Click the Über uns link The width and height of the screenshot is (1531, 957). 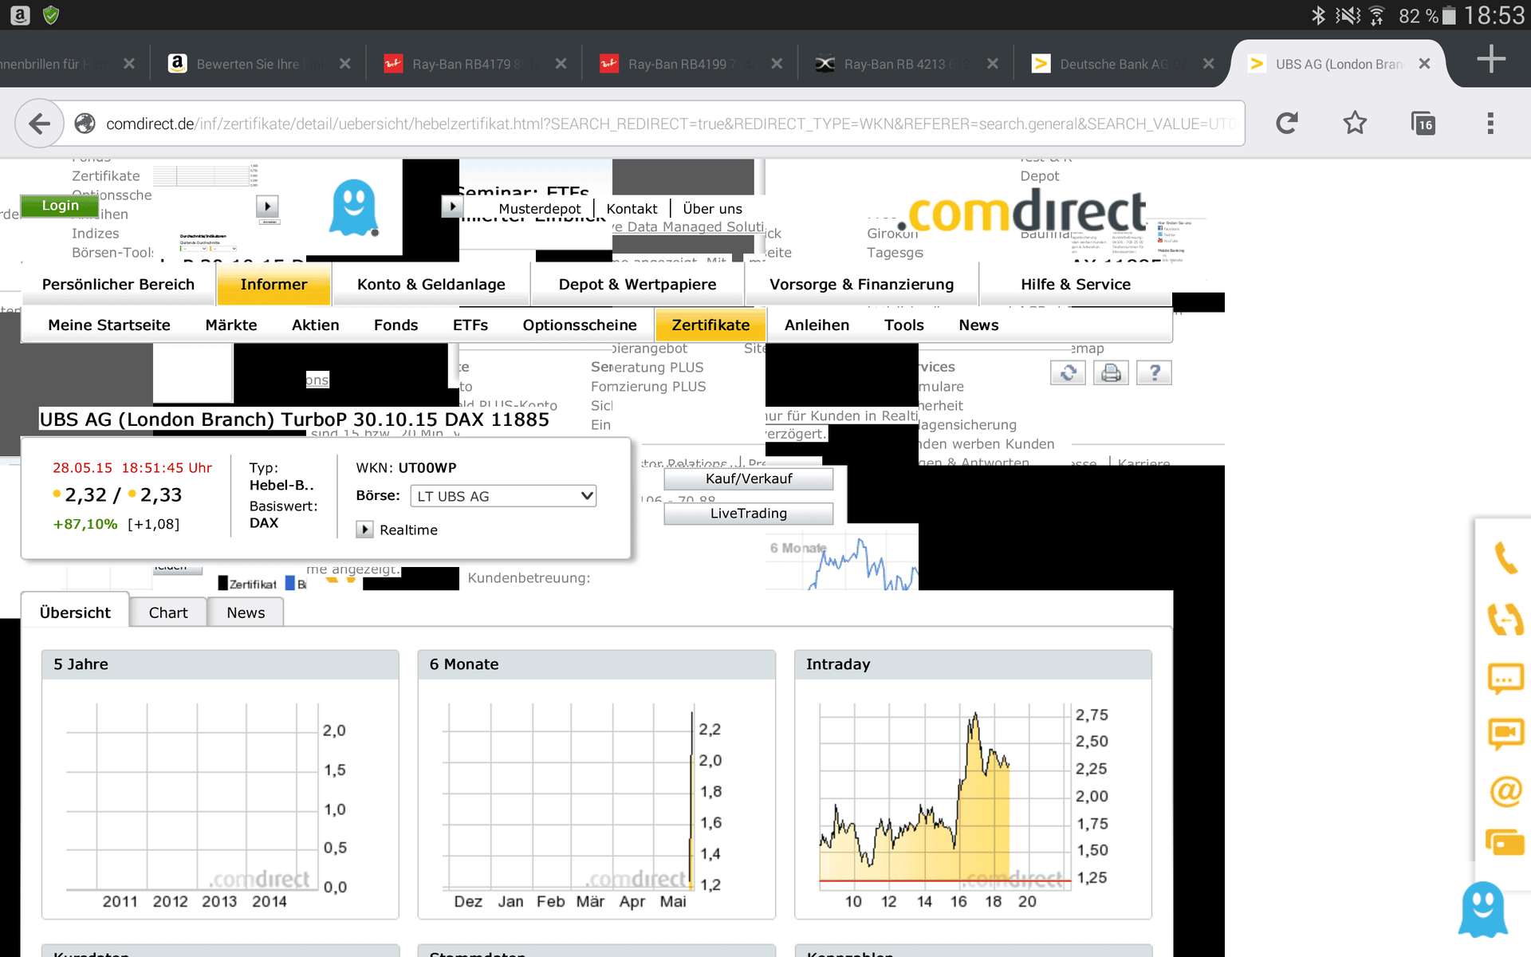coord(712,209)
